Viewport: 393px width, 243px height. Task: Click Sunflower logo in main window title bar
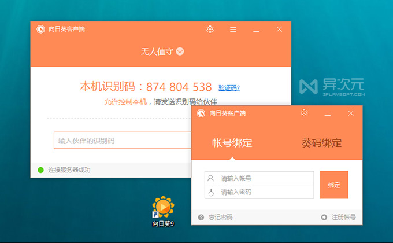pyautogui.click(x=40, y=29)
